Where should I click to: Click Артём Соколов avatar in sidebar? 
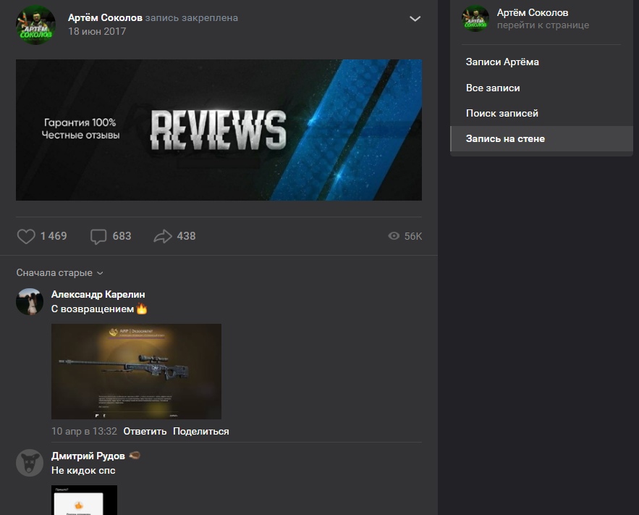coord(475,19)
